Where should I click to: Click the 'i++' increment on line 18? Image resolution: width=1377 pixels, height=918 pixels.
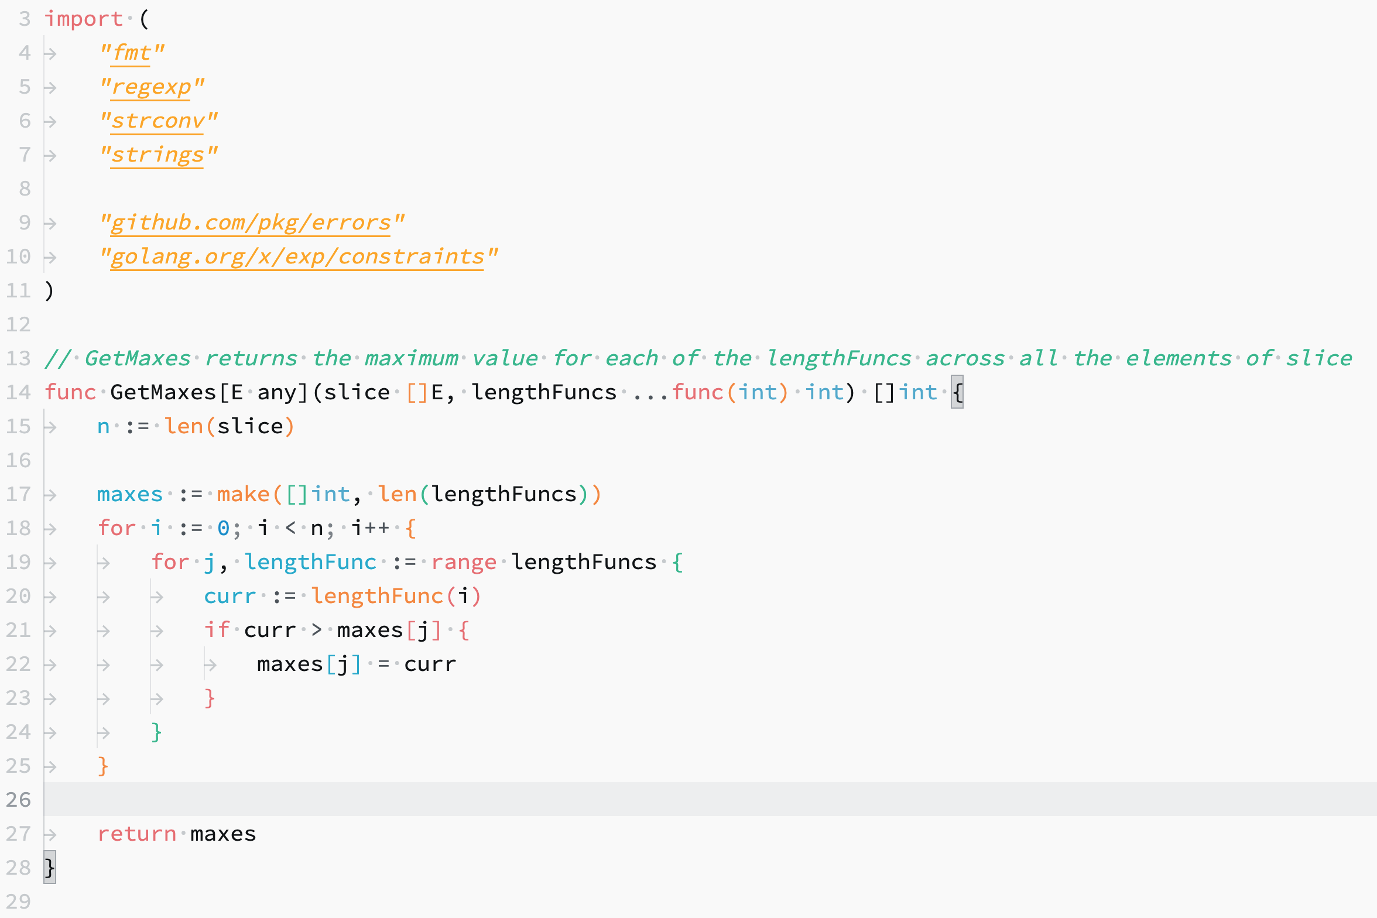[x=371, y=528]
